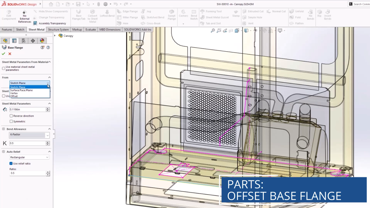Select the Forming Tool command

pos(211,11)
